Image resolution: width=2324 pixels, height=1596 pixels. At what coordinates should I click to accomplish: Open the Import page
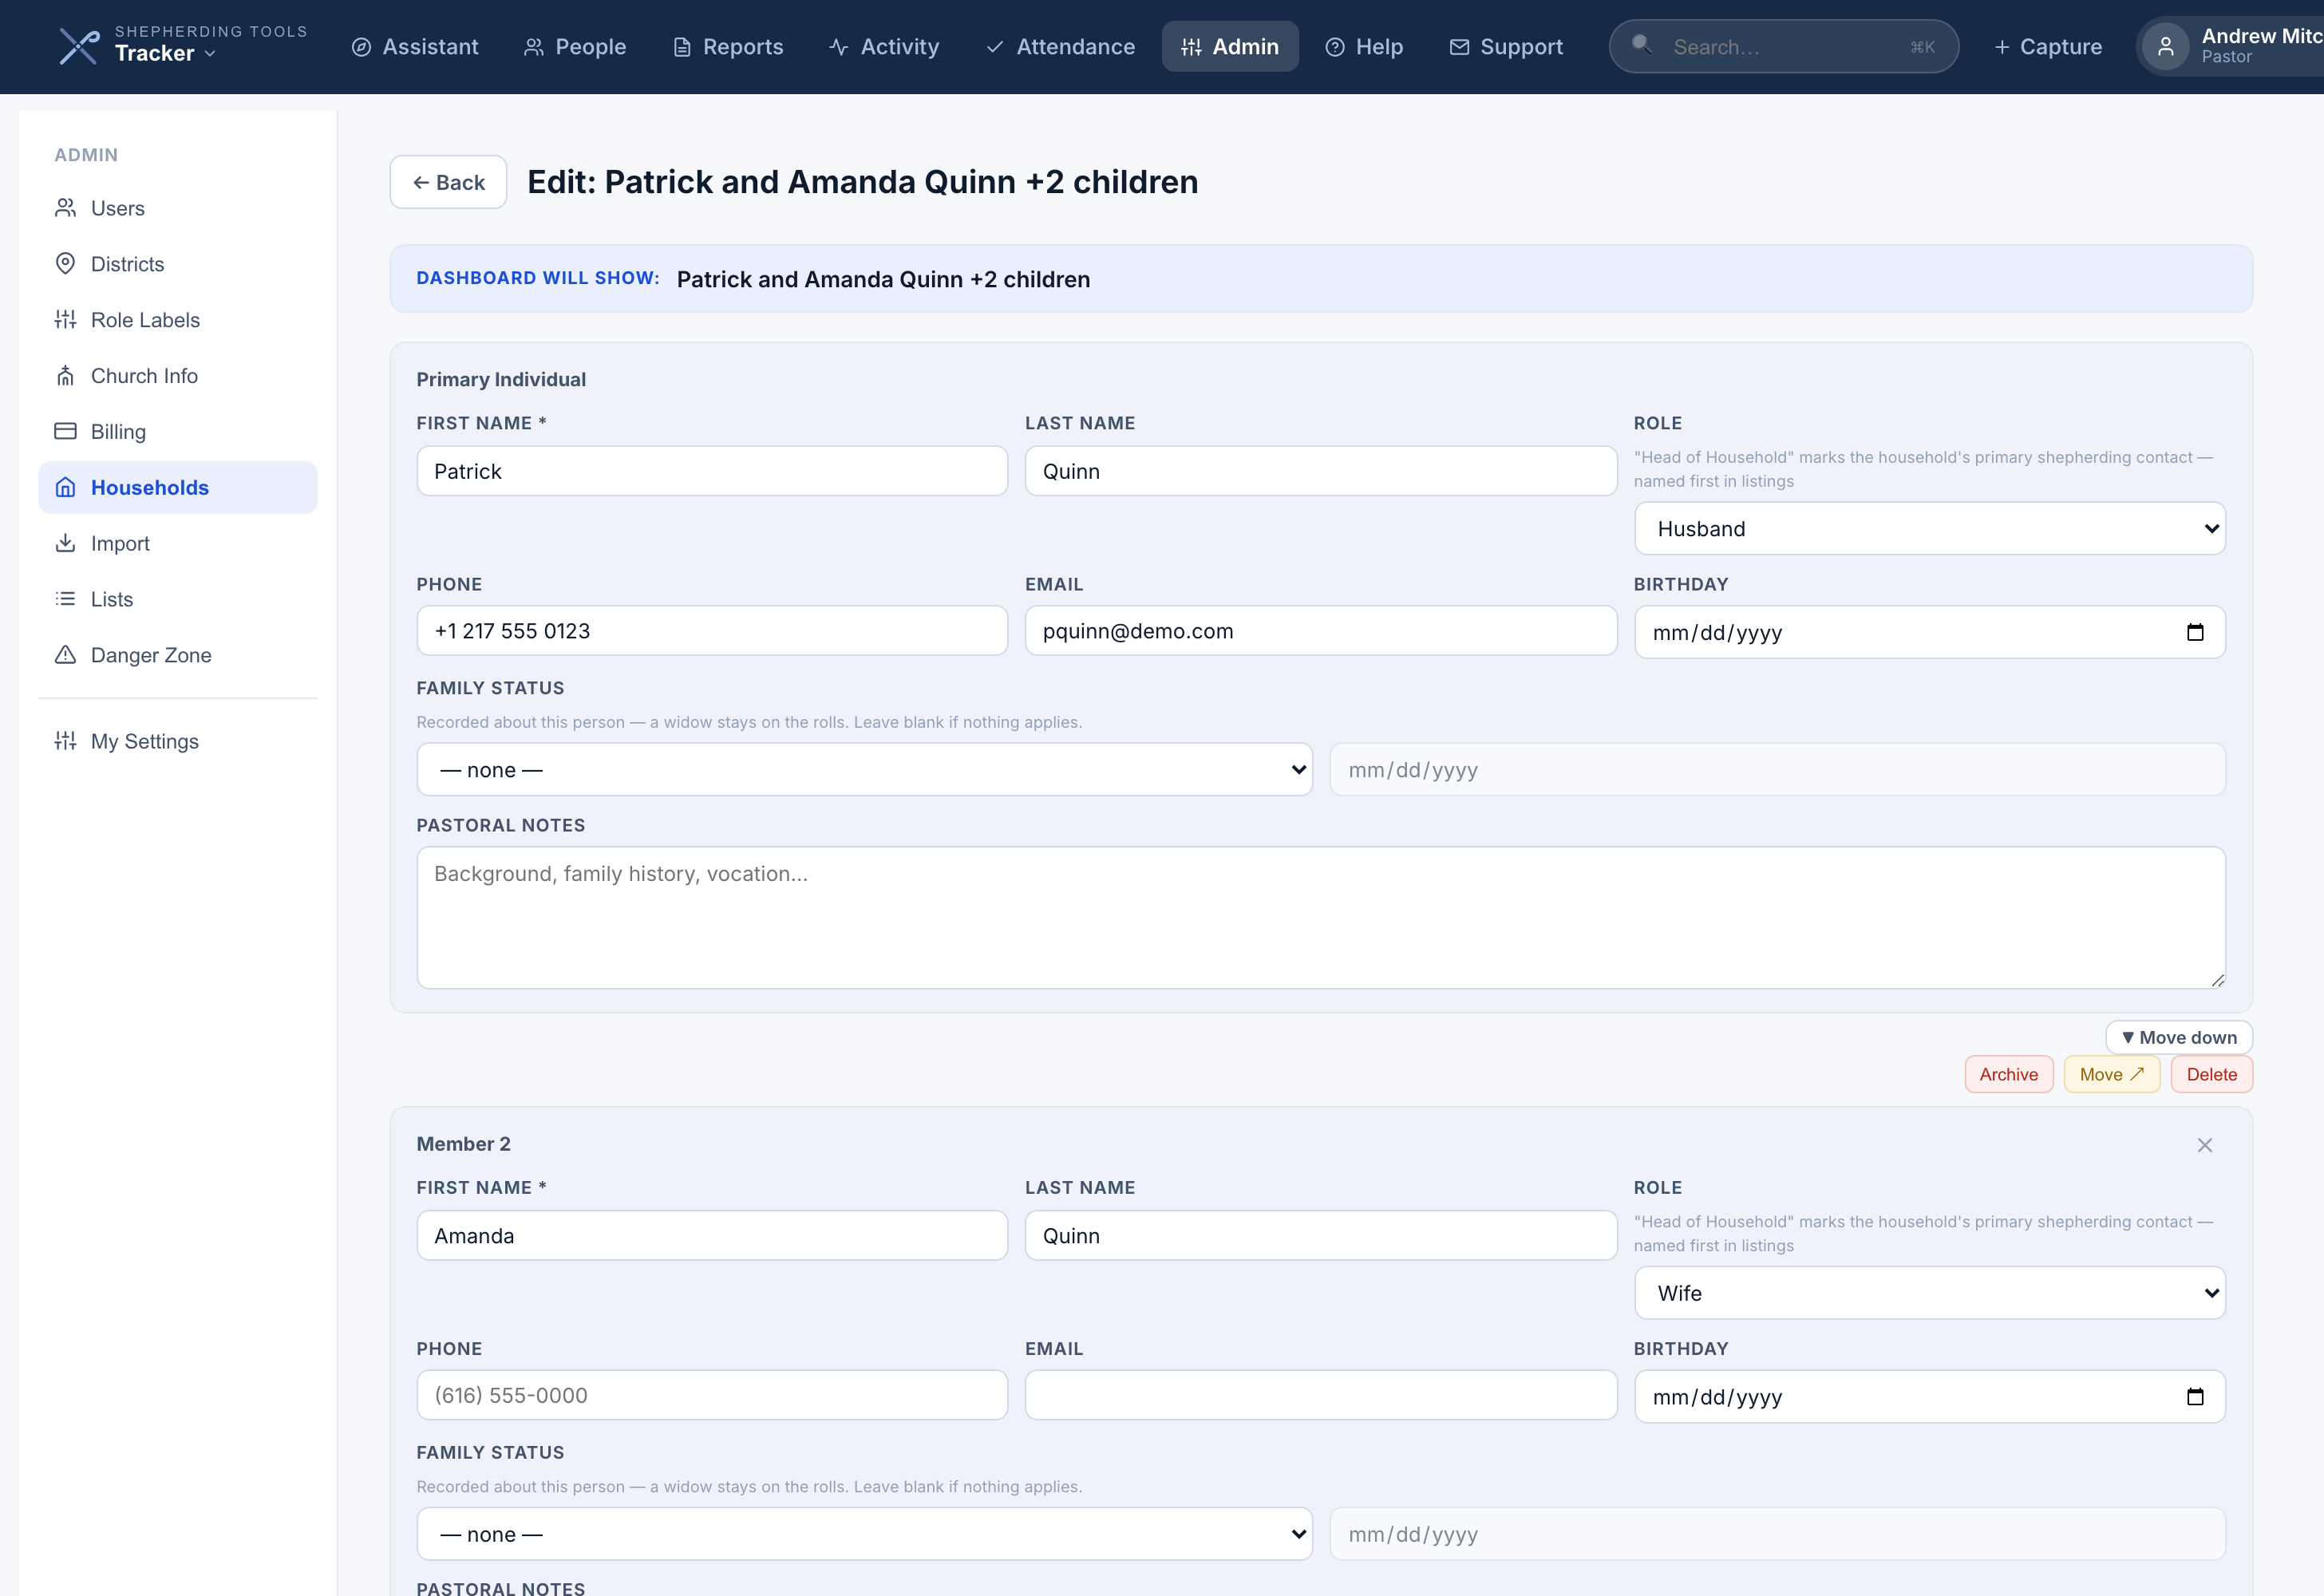click(178, 544)
